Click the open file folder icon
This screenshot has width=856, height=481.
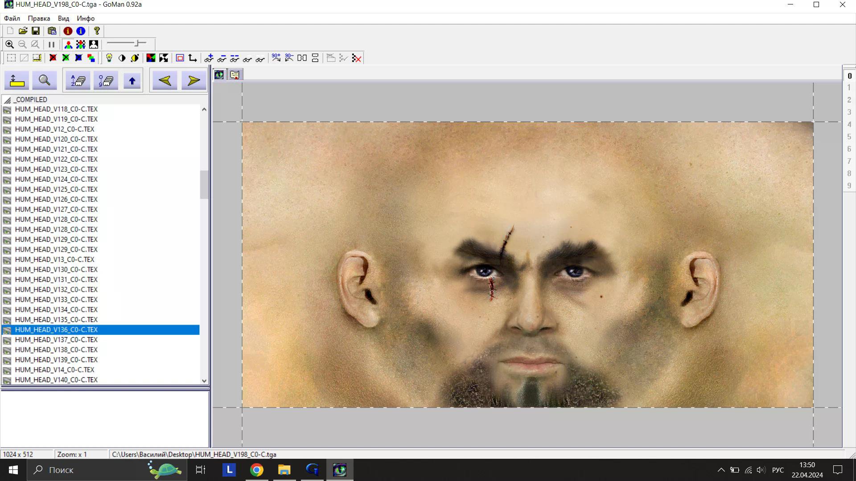(23, 31)
